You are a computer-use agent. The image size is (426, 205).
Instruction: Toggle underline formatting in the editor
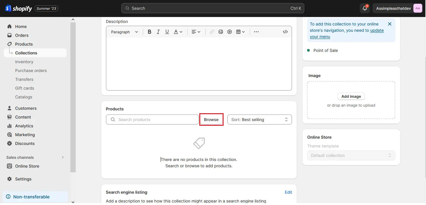click(x=167, y=31)
